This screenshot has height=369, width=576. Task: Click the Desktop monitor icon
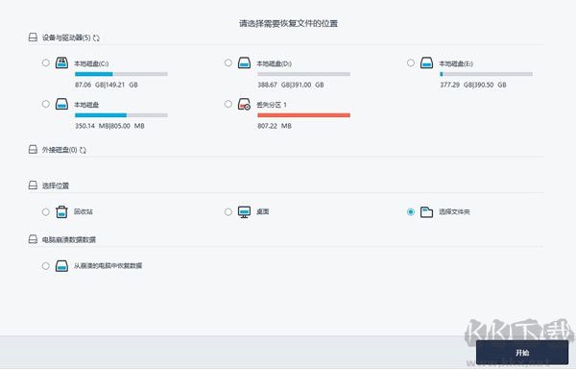point(244,211)
